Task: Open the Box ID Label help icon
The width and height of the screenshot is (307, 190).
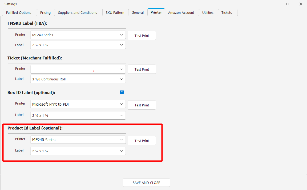Action: [x=122, y=92]
